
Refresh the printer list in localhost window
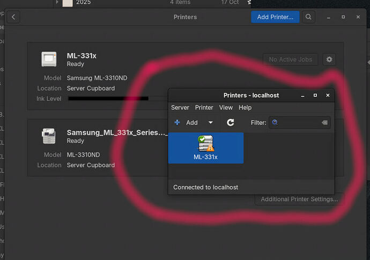(231, 123)
